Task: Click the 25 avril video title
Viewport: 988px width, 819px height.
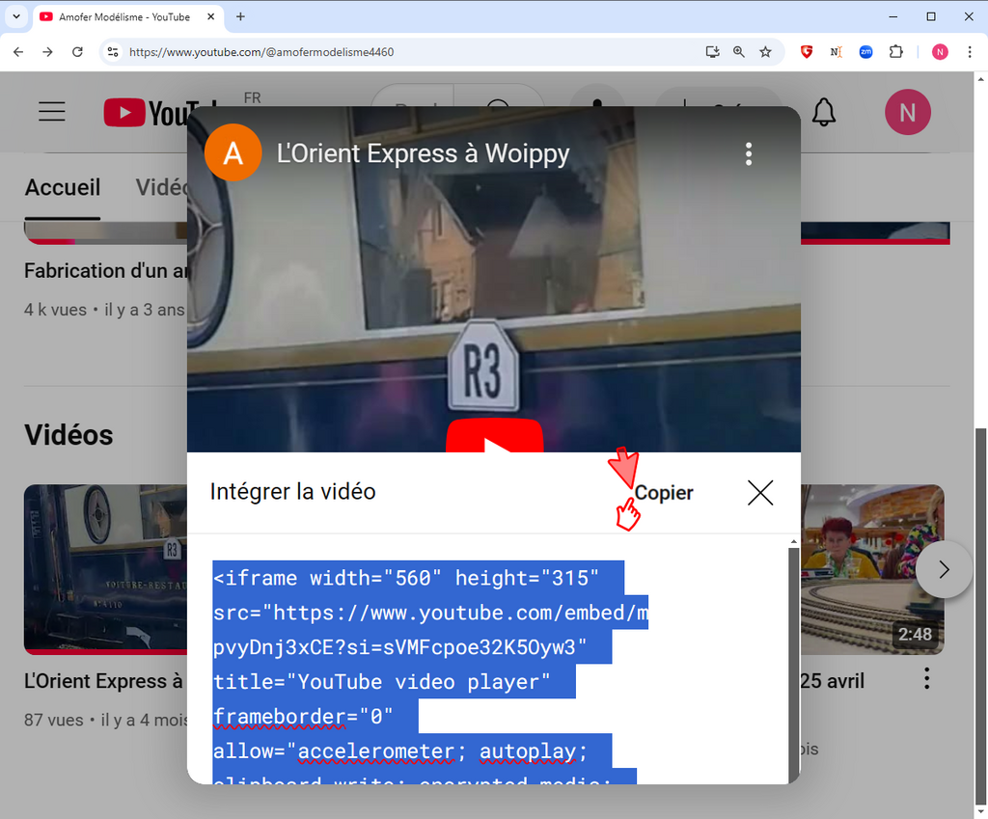Action: click(833, 681)
